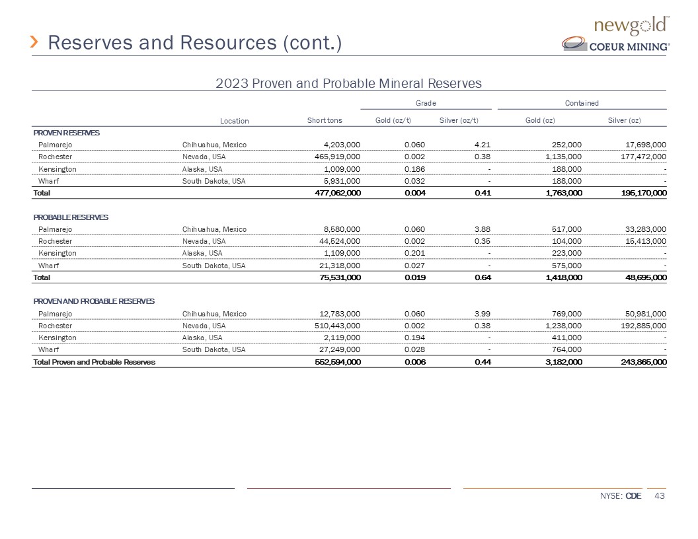698x539 pixels.
Task: Select the Location column header
Action: (235, 120)
